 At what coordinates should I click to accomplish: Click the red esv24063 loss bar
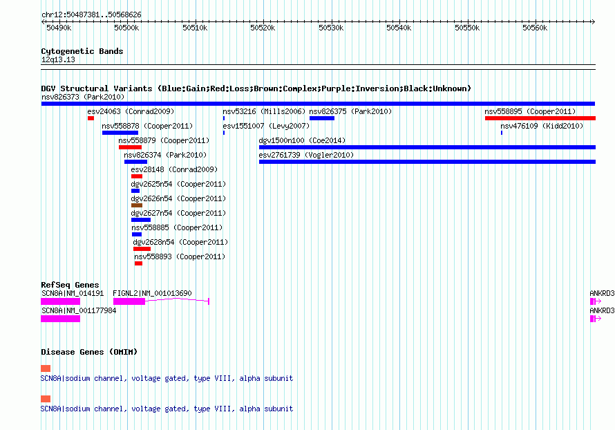click(x=91, y=118)
